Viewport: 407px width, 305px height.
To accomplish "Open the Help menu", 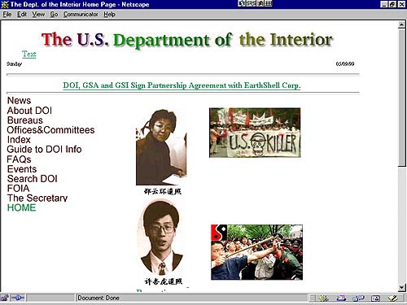I will click(x=109, y=15).
